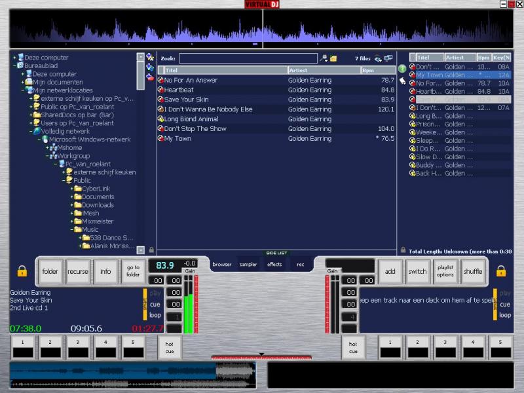This screenshot has width=524, height=393.
Task: Click the Downloads folder icon in tree
Action: pos(78,205)
